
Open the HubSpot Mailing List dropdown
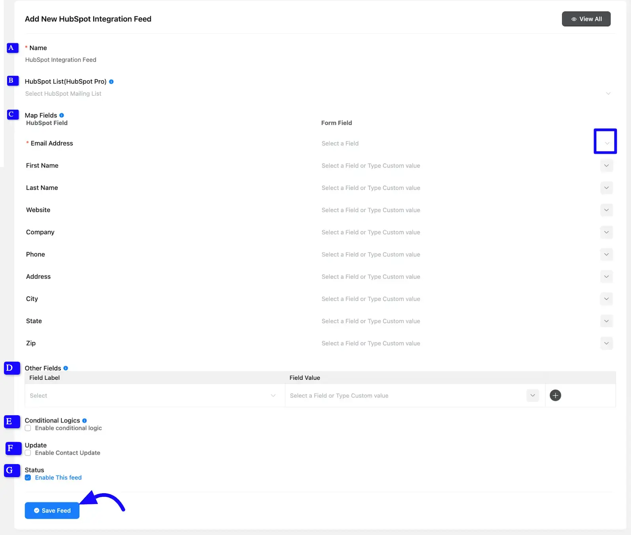318,94
